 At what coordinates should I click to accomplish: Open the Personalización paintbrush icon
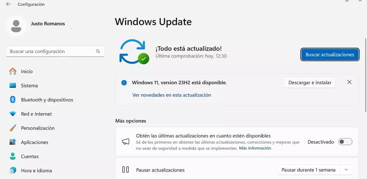12,128
